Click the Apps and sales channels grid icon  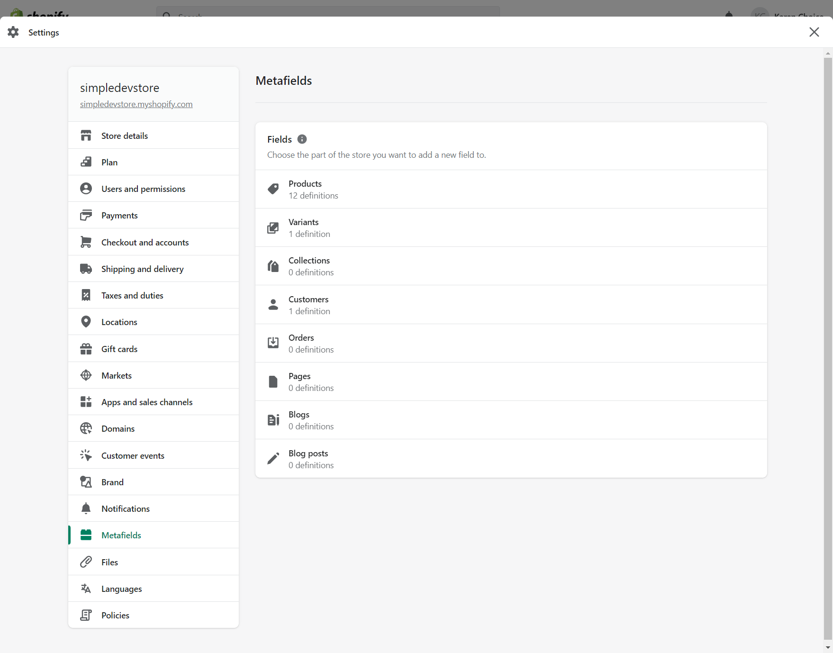tap(86, 402)
